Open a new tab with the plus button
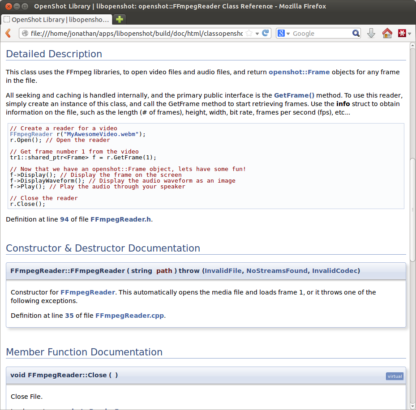The width and height of the screenshot is (416, 410). click(x=119, y=20)
